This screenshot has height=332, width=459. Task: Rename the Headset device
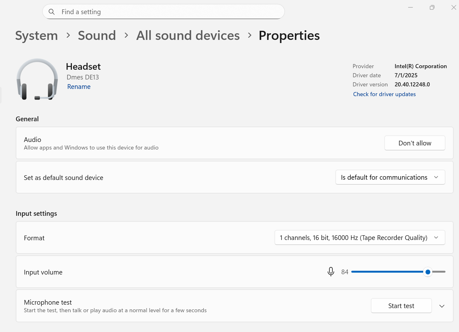tap(79, 87)
